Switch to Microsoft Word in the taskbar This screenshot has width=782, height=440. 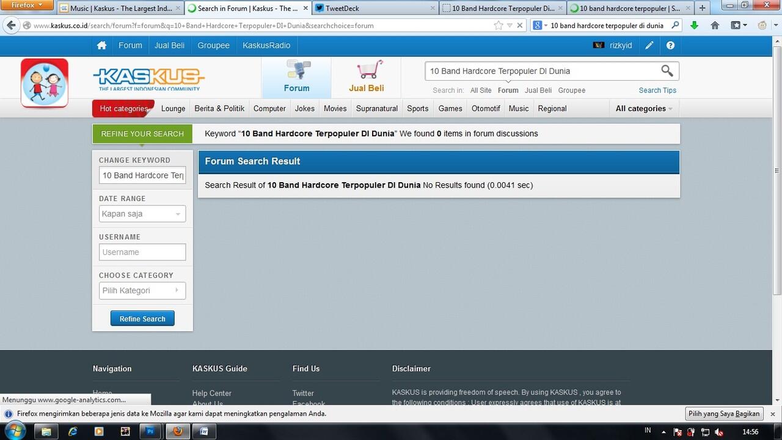pyautogui.click(x=205, y=431)
